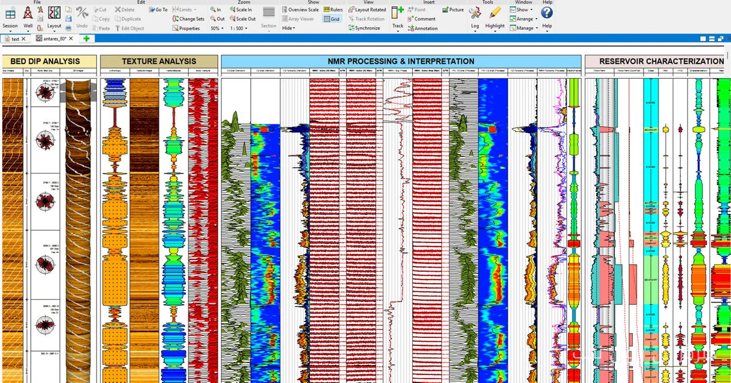Toggle Layout Rotated view
Image resolution: width=731 pixels, height=383 pixels.
click(x=367, y=10)
